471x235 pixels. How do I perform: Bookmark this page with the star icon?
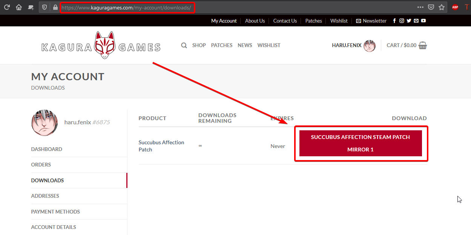click(442, 7)
